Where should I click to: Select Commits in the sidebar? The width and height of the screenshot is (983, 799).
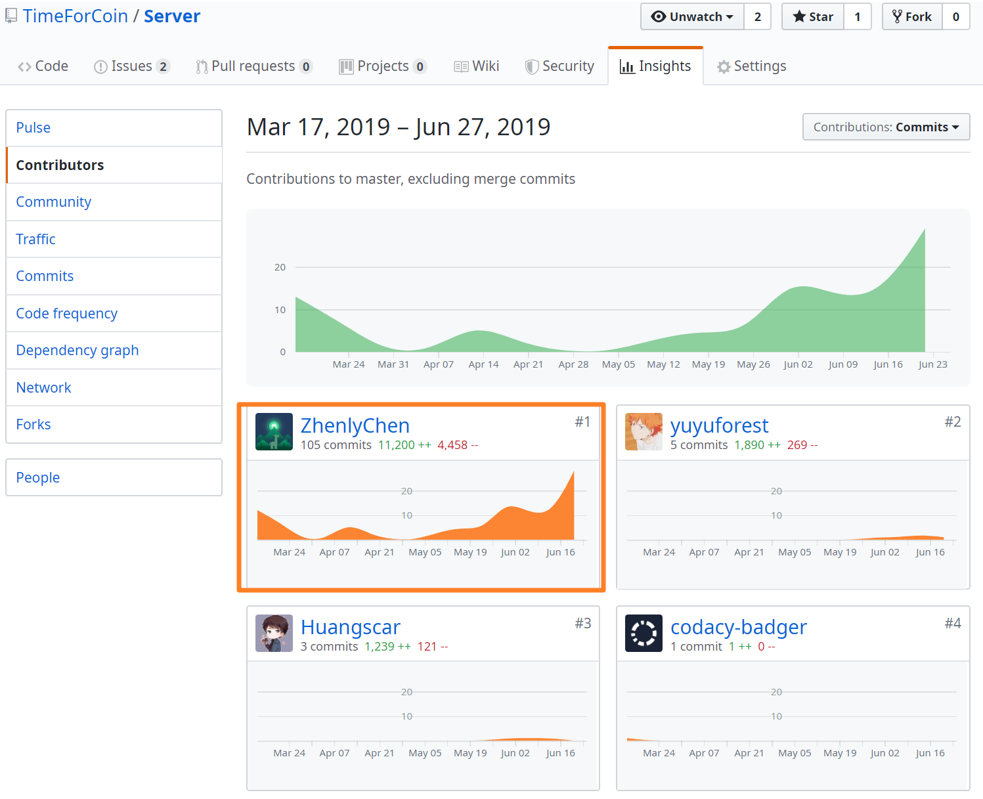pyautogui.click(x=114, y=276)
